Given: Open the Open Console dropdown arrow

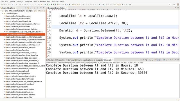Looking at the screenshot, I should [x=172, y=60].
